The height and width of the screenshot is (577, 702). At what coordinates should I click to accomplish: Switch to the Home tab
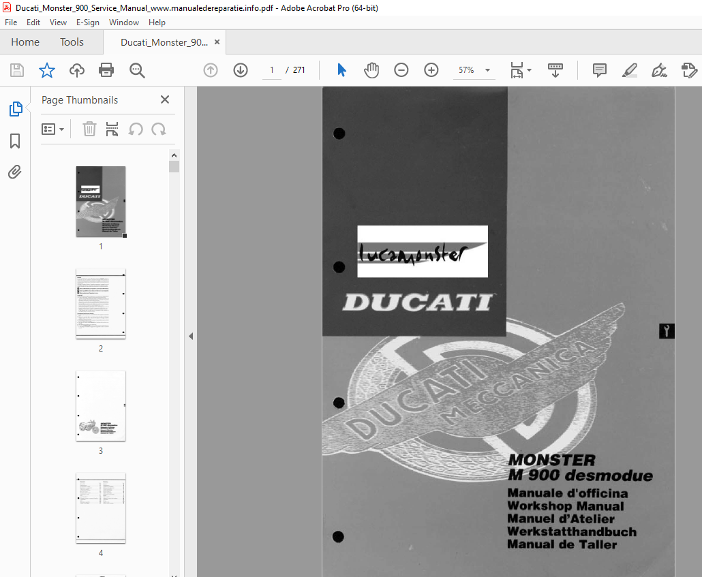click(x=25, y=42)
